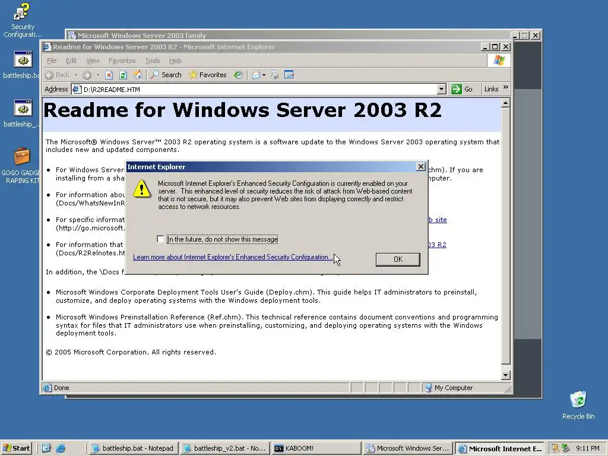Click the Forward arrow icon in IE toolbar

pos(87,75)
